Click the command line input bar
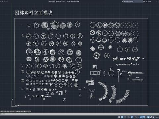 [x=79, y=114]
